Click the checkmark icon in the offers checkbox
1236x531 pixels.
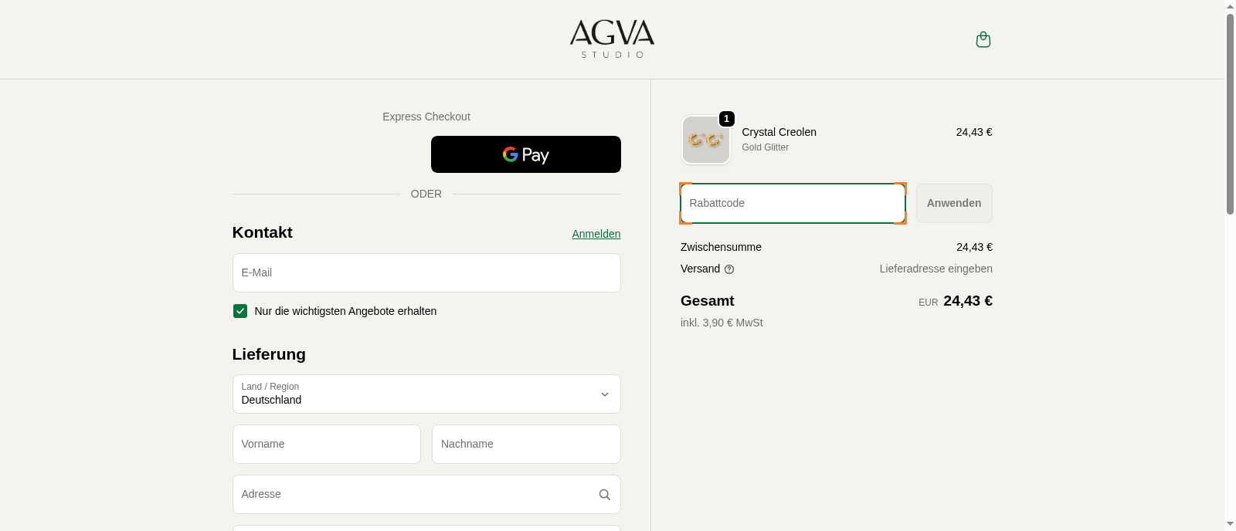click(x=240, y=311)
